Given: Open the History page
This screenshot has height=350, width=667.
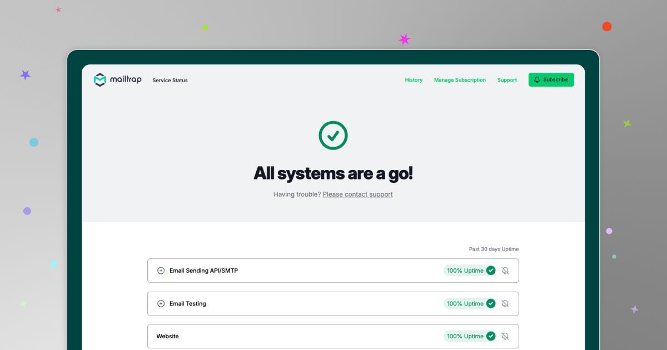Looking at the screenshot, I should [x=414, y=80].
